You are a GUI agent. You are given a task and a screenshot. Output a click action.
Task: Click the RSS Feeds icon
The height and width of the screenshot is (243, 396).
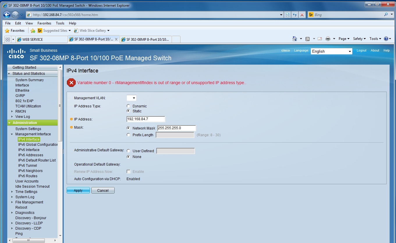click(308, 39)
